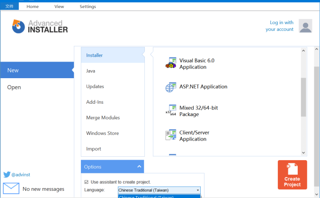This screenshot has width=320, height=198.
Task: Open the 文件 file menu tab
Action: [9, 6]
